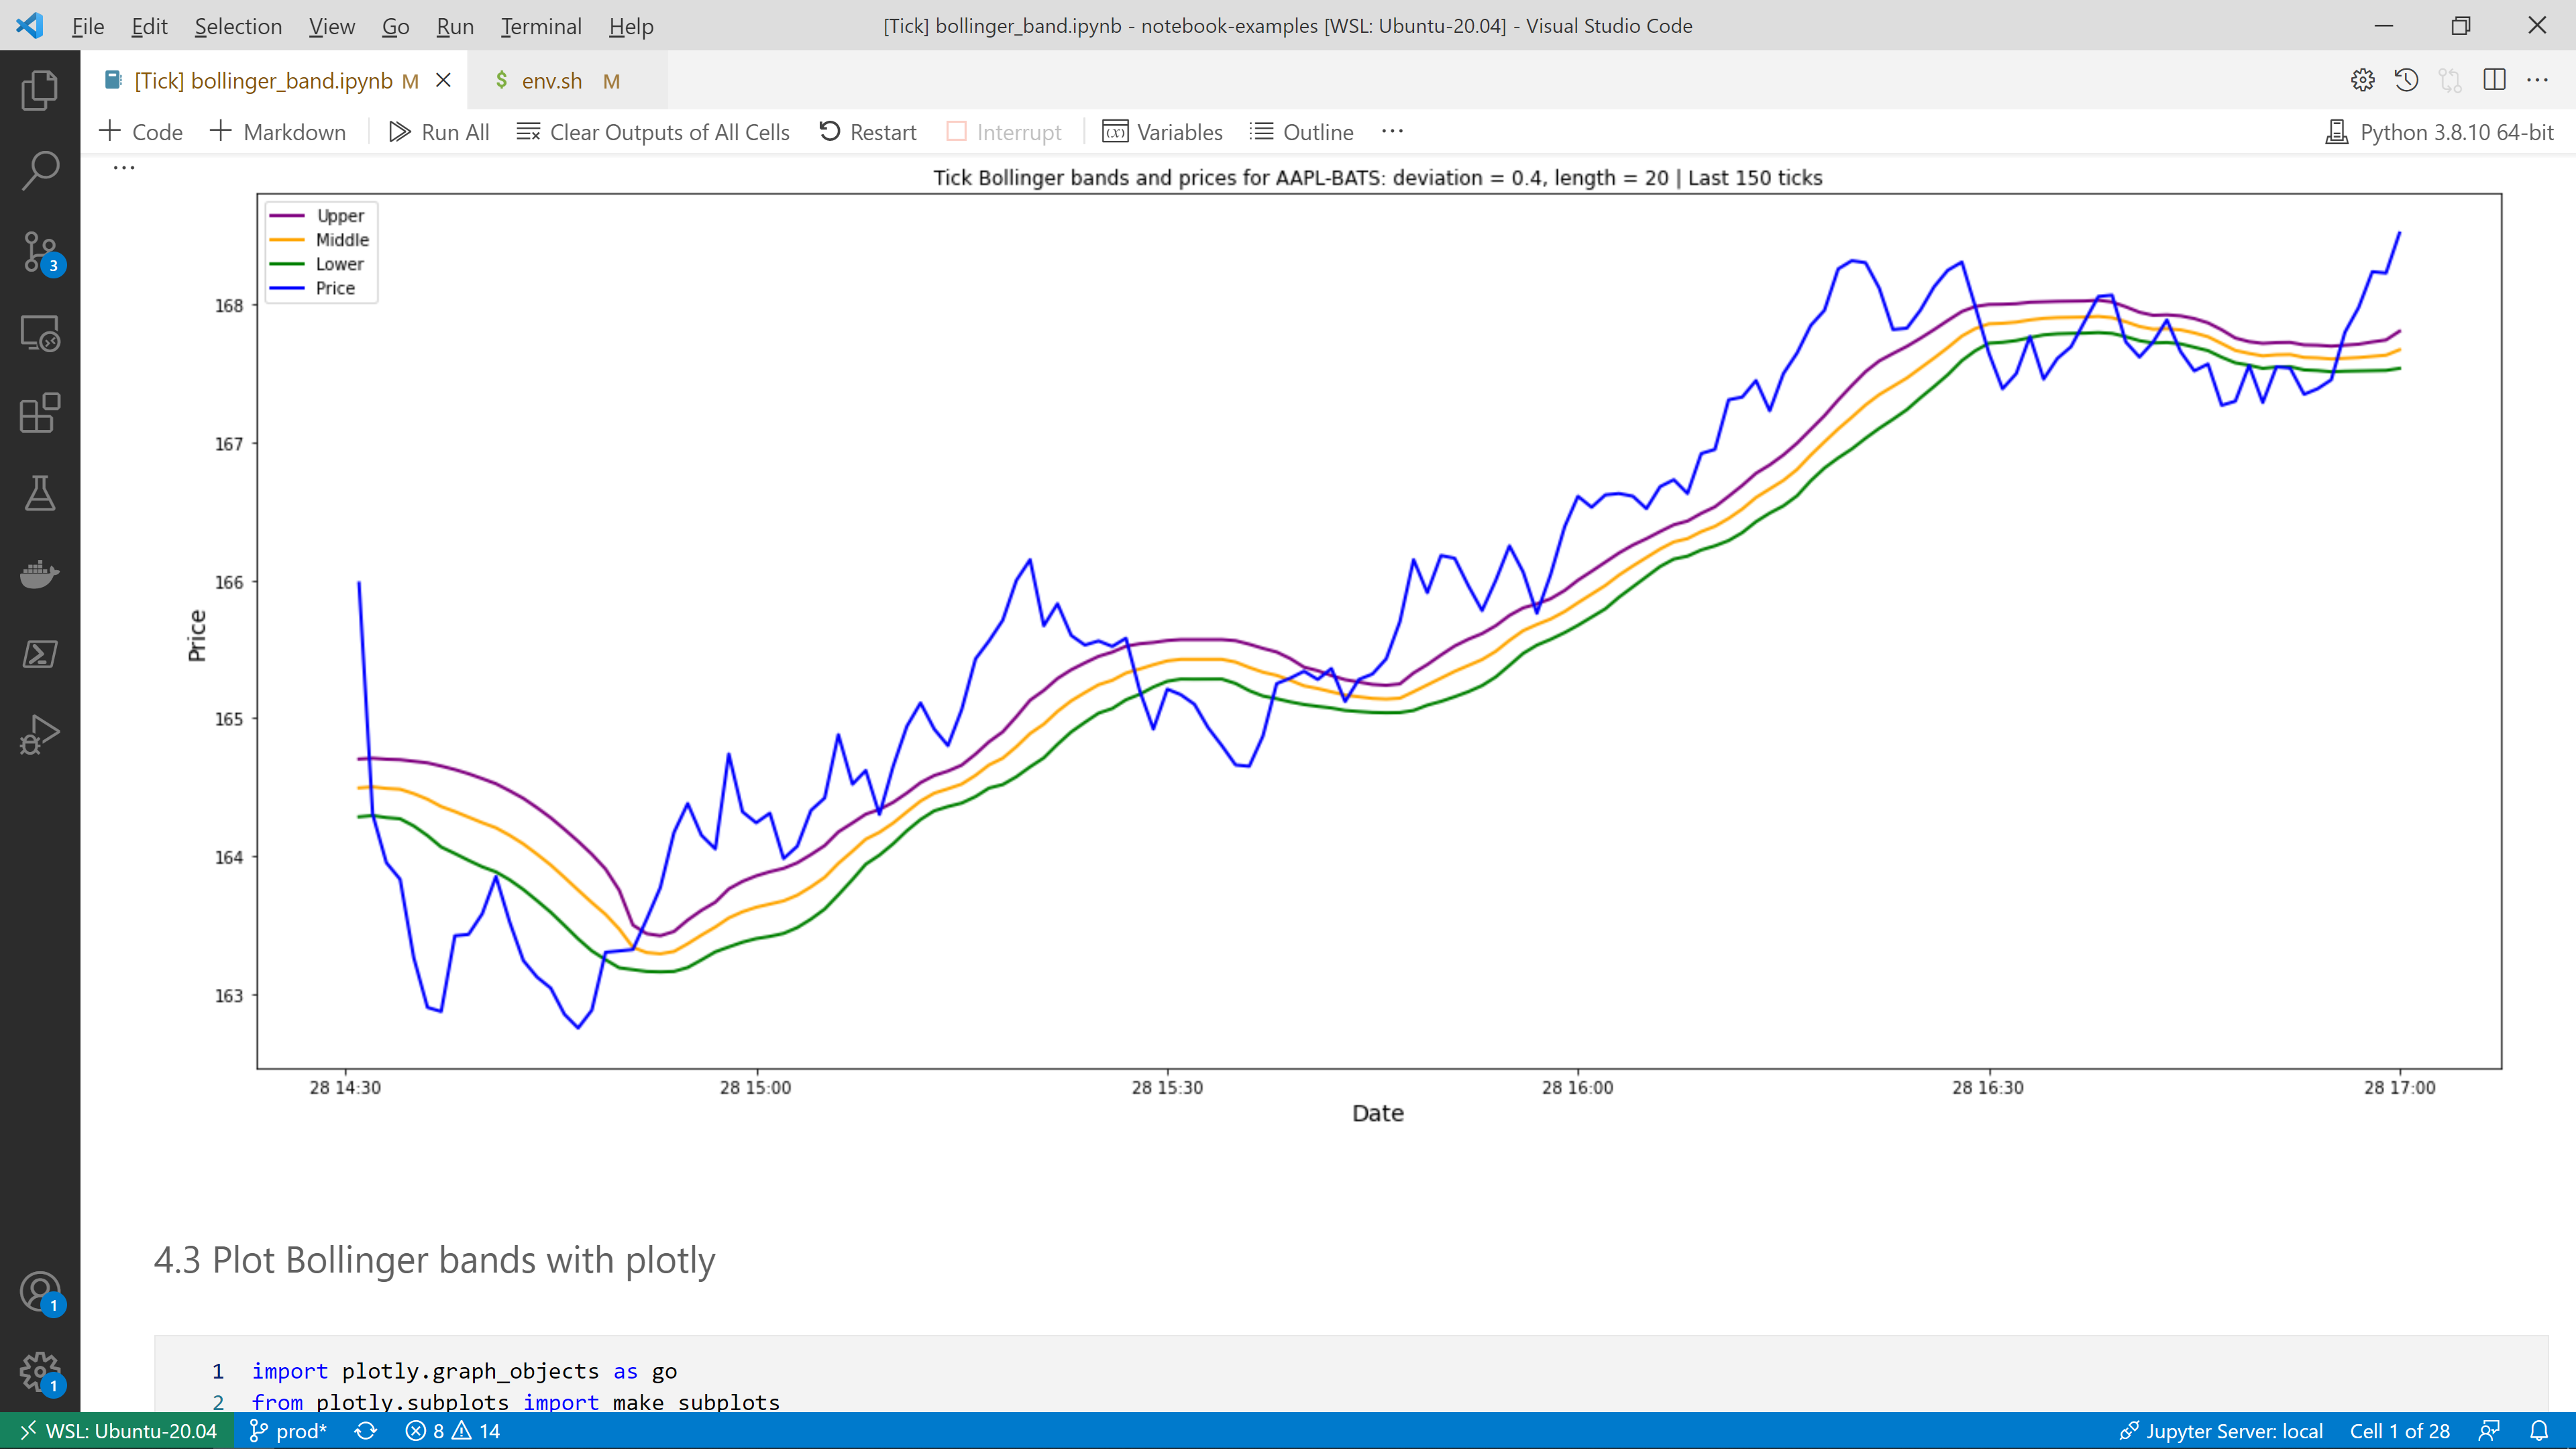Restart the notebook kernel
2576x1449 pixels.
click(x=867, y=132)
